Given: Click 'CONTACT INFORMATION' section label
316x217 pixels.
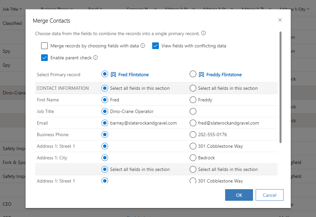Looking at the screenshot, I should pyautogui.click(x=63, y=88).
